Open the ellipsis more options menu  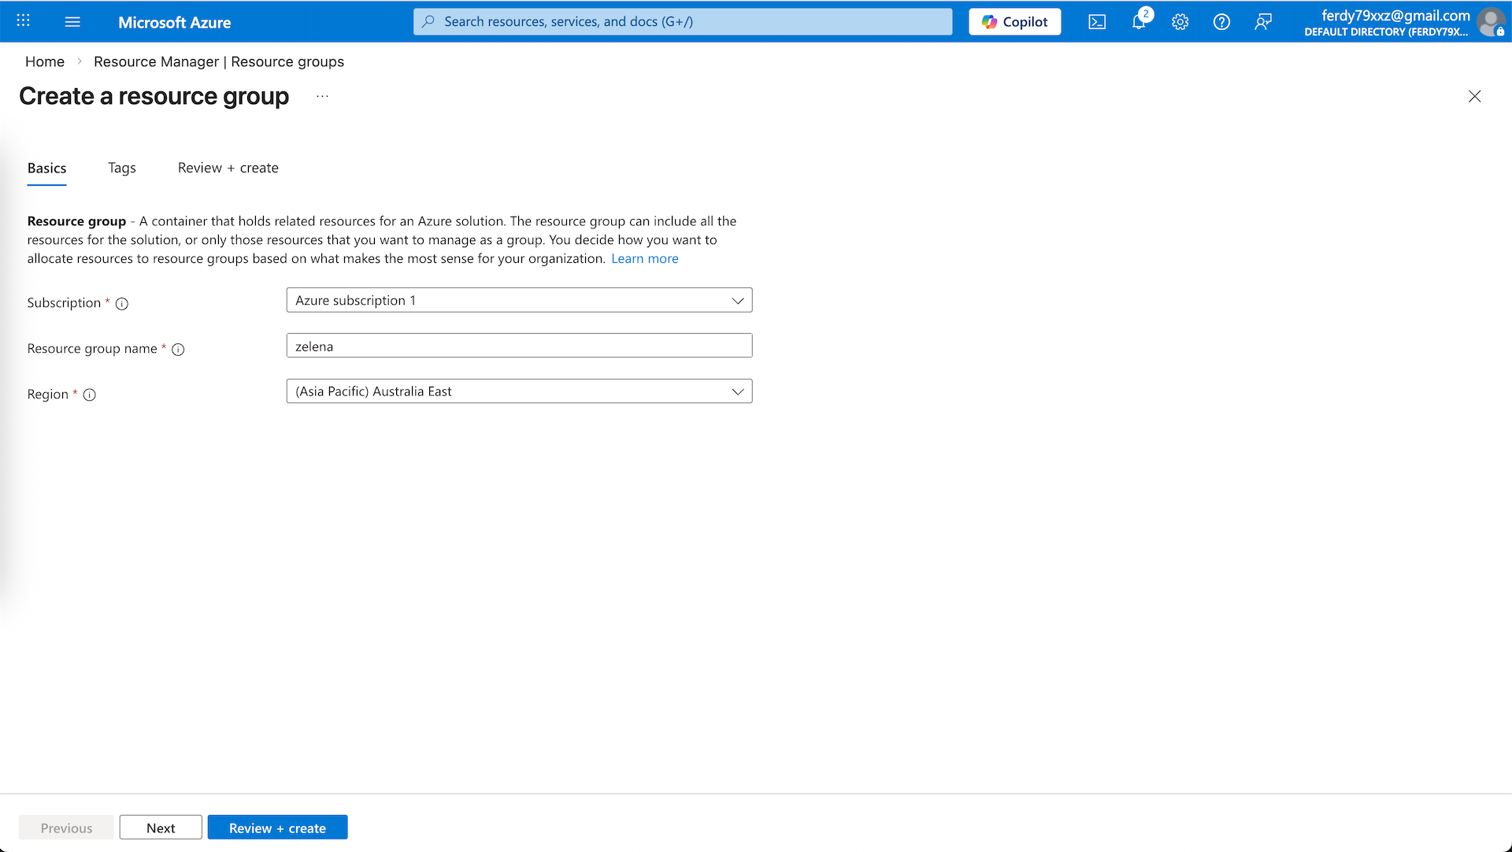[322, 96]
